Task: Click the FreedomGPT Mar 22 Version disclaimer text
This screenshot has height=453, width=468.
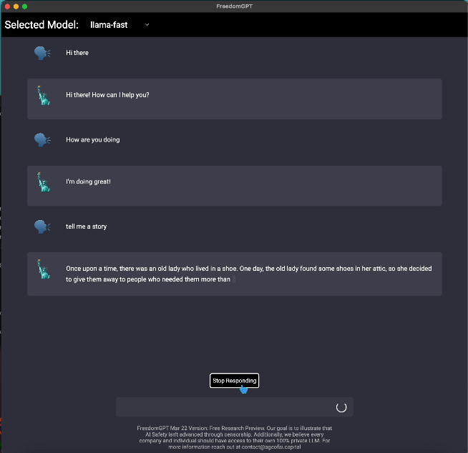Action: point(234,437)
